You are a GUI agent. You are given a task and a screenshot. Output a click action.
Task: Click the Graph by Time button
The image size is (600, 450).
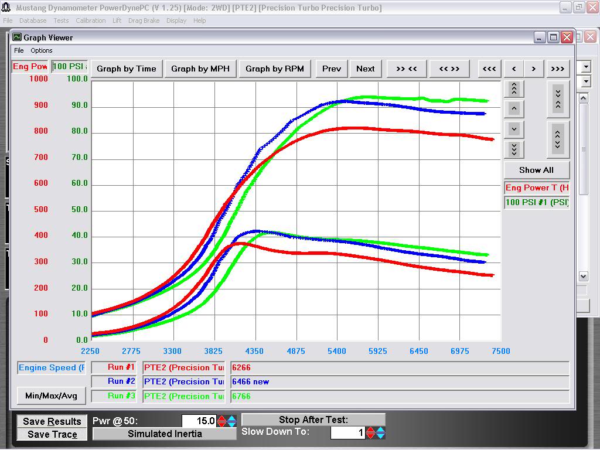click(127, 69)
